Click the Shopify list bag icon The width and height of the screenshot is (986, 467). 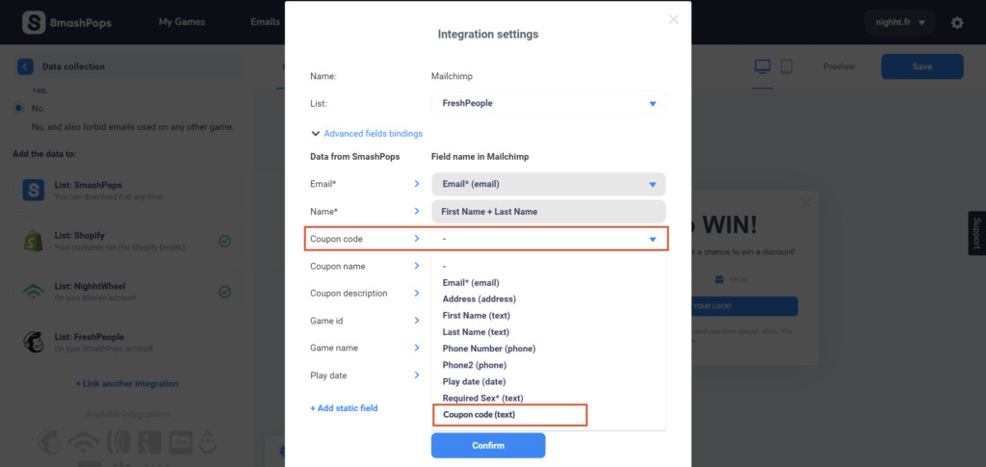tap(34, 241)
